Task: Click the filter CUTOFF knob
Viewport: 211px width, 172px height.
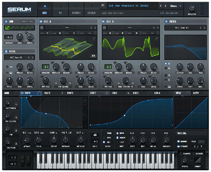Action: tap(180, 67)
